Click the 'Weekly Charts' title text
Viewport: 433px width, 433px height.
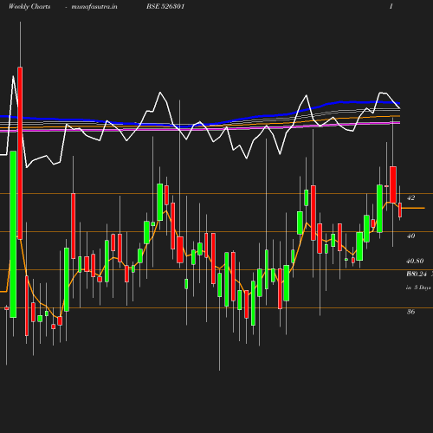tap(29, 6)
